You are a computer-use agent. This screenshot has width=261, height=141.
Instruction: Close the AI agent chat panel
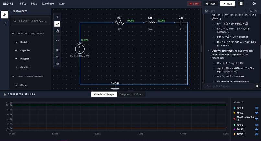[x=256, y=11]
